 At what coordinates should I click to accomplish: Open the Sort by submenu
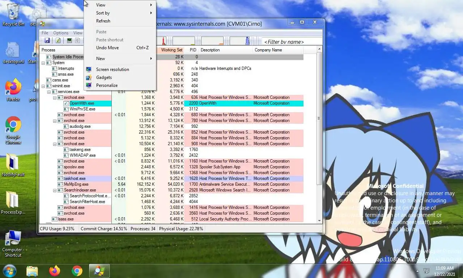120,13
